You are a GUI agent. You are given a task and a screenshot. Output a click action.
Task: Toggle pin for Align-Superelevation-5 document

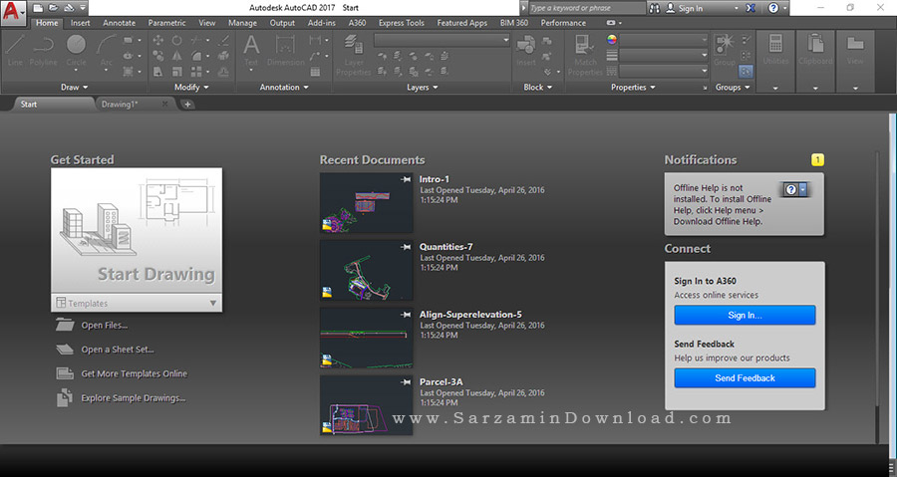click(406, 315)
